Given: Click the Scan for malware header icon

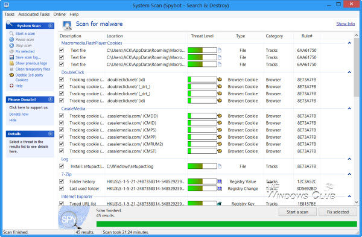Looking at the screenshot, I should coord(67,25).
